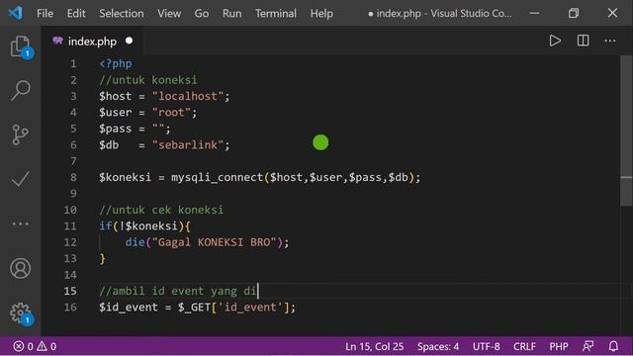
Task: Open the Accounts icon
Action: (20, 268)
